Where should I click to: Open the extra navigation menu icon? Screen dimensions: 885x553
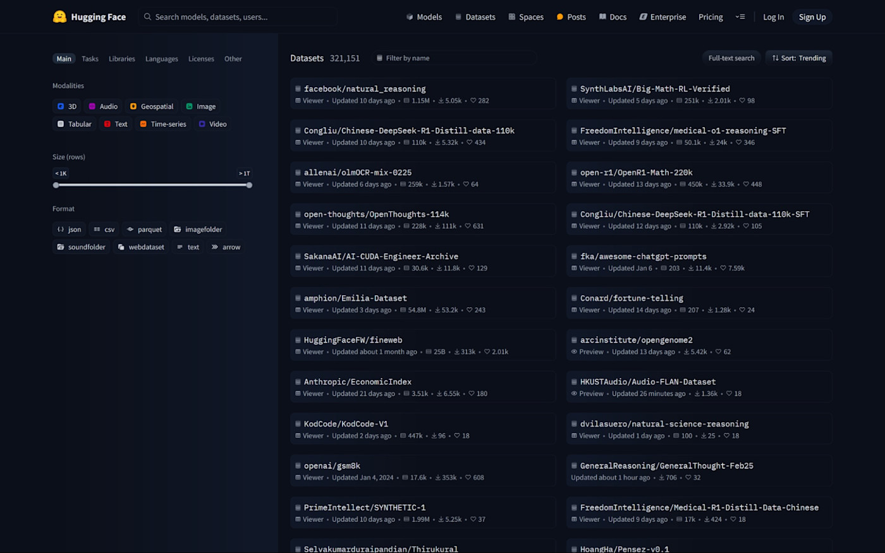pos(740,17)
